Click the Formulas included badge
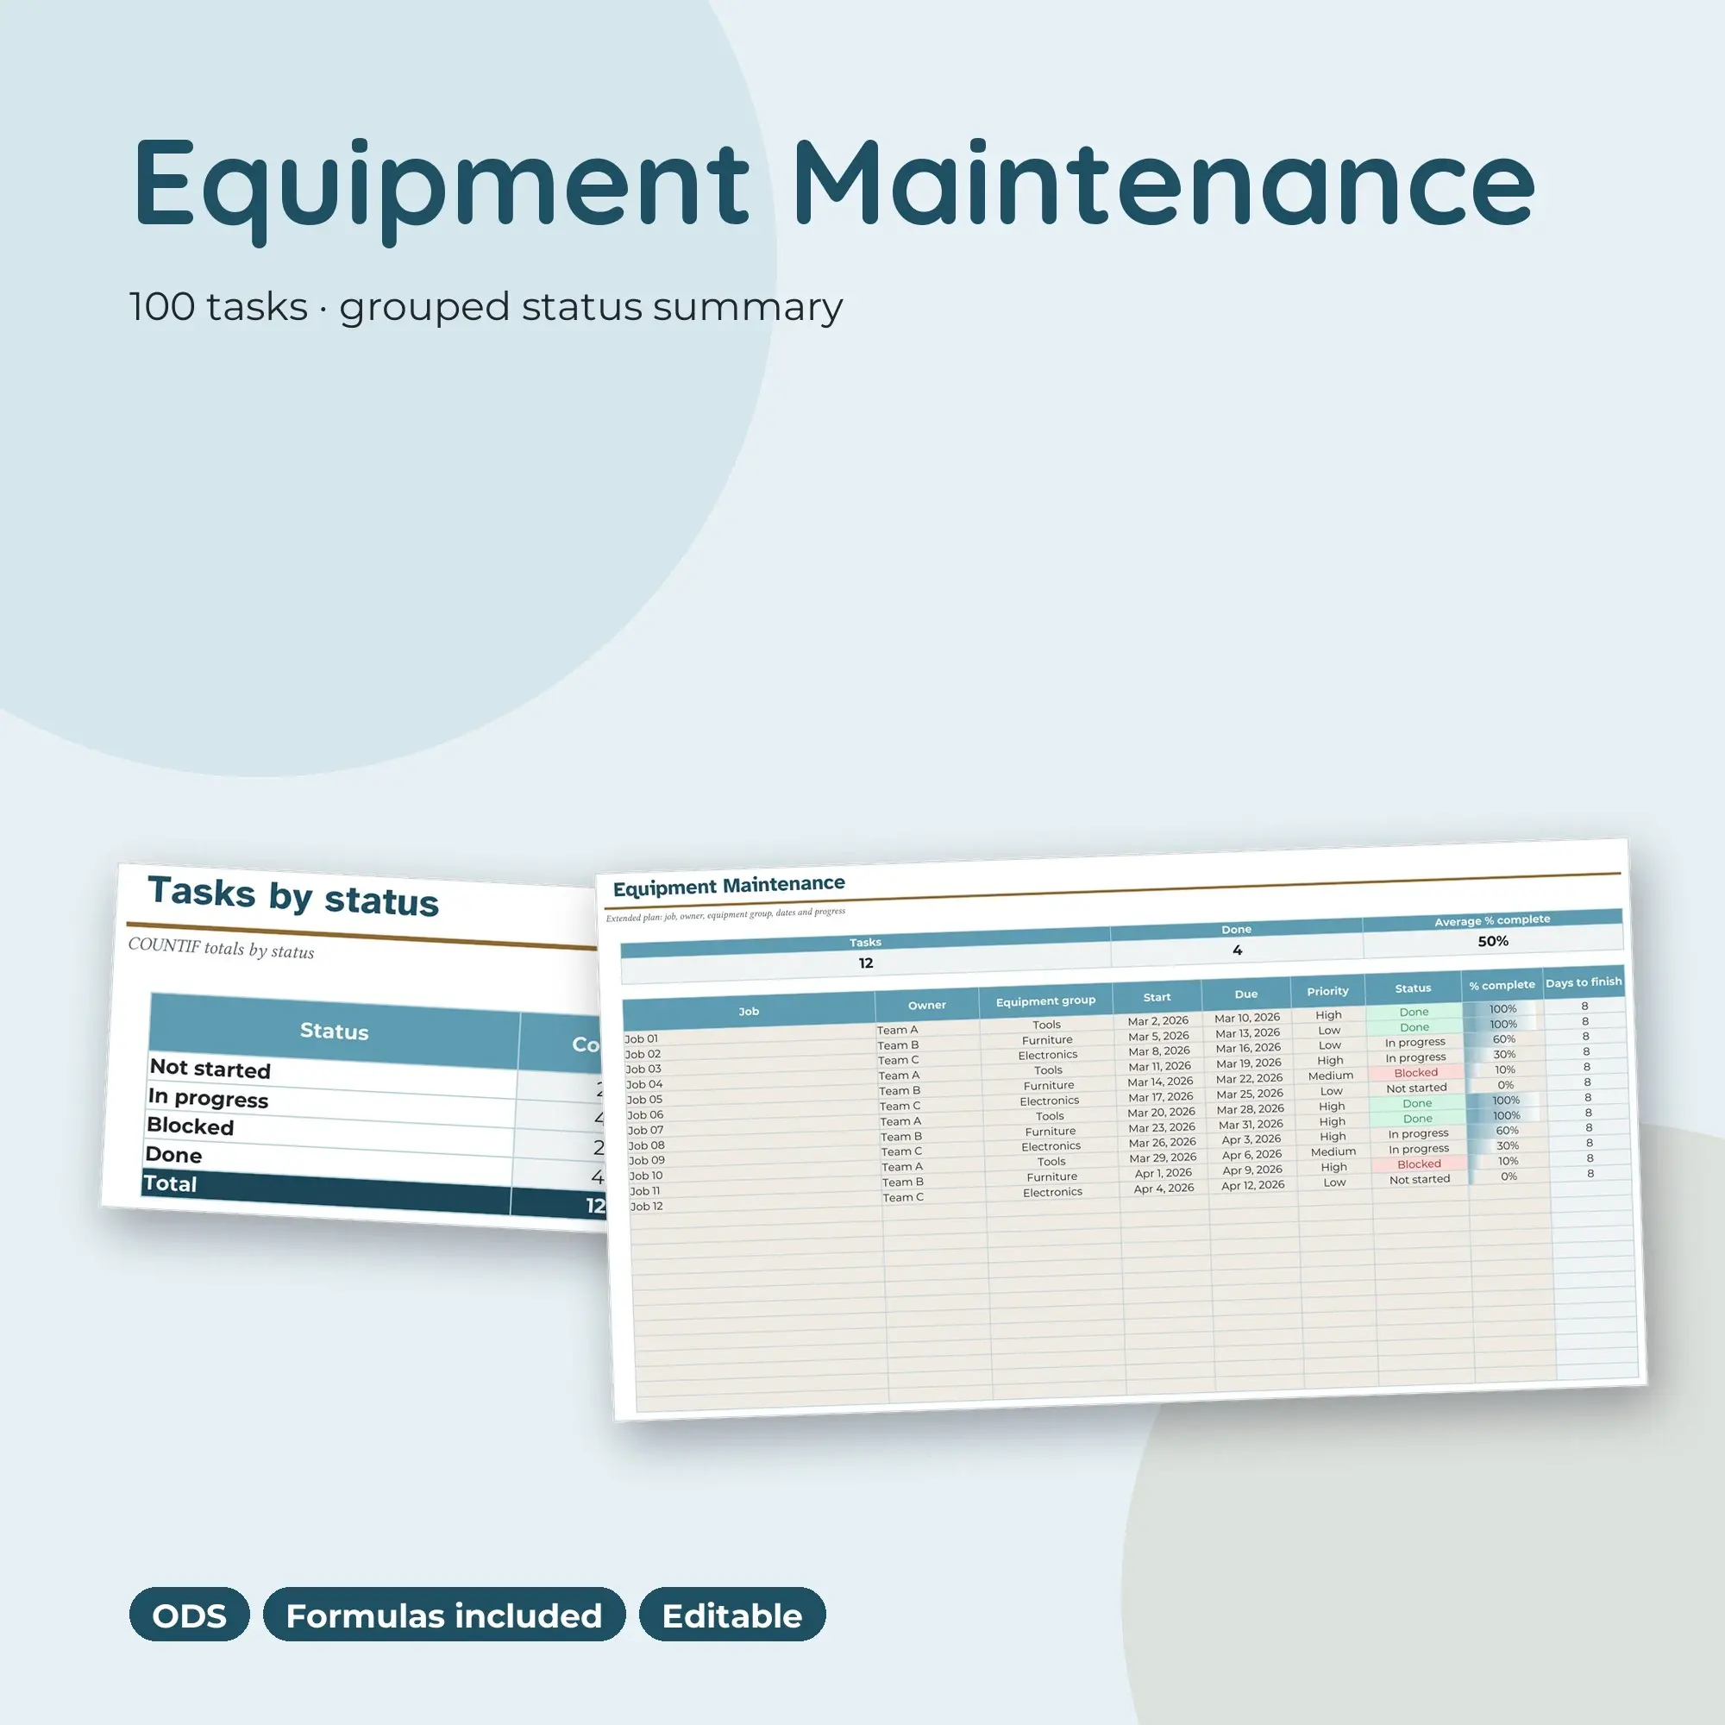This screenshot has height=1725, width=1725. coord(443,1615)
